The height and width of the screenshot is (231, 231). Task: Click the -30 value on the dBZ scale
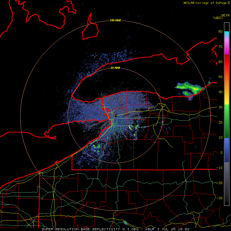[x=219, y=198]
